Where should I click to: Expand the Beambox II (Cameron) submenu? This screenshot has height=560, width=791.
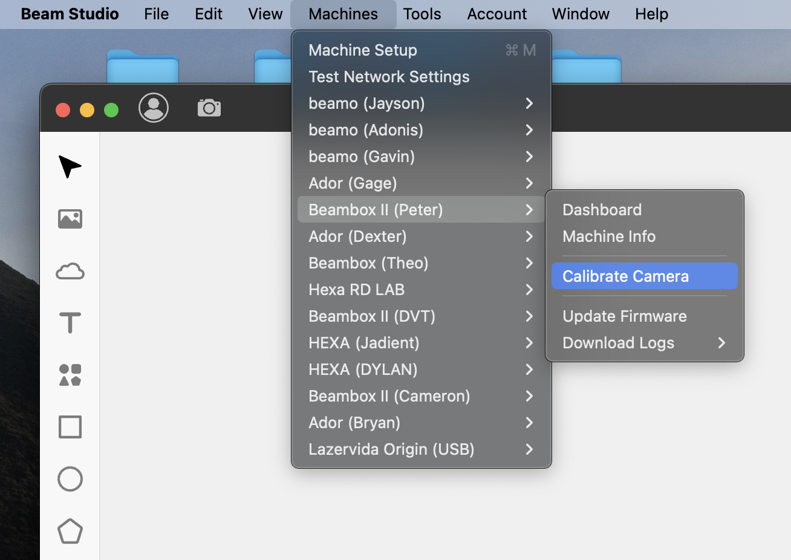coord(422,396)
